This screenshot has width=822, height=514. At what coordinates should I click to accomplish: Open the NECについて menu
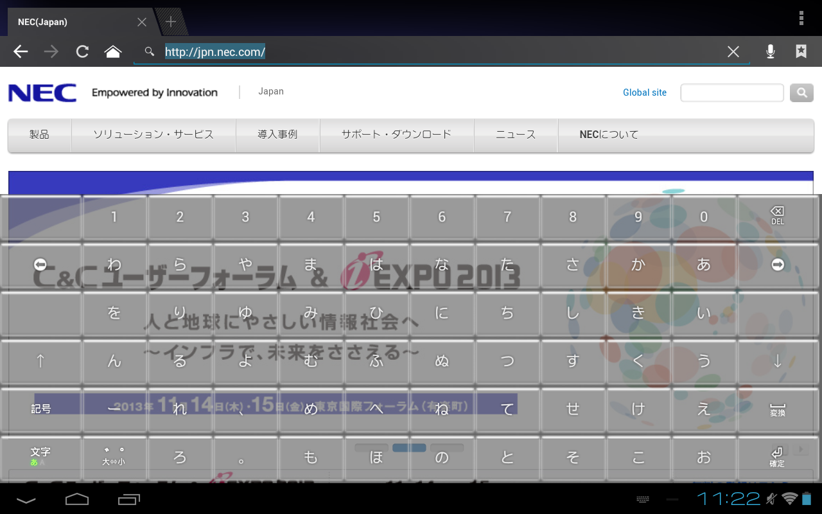(x=609, y=135)
